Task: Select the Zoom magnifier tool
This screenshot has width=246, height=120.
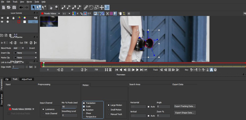Action: (x=56, y=7)
